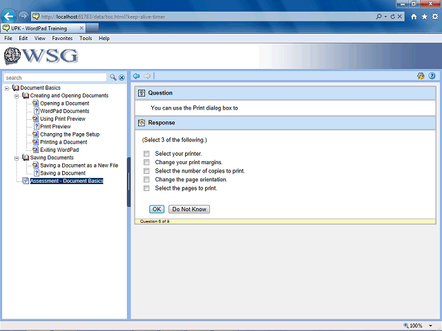Run the search with the magnifying glass icon
The image size is (442, 331).
coord(113,77)
